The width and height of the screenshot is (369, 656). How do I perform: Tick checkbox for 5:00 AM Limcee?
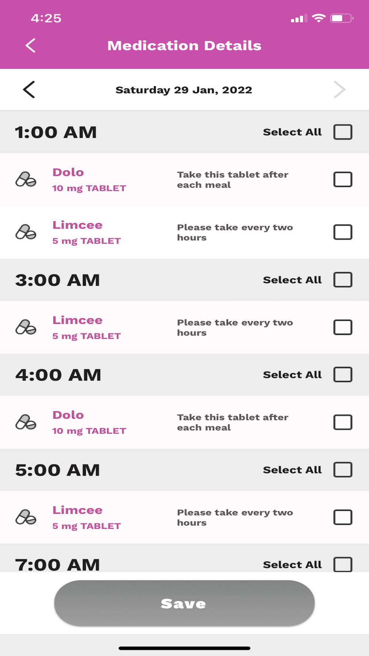coord(343,517)
